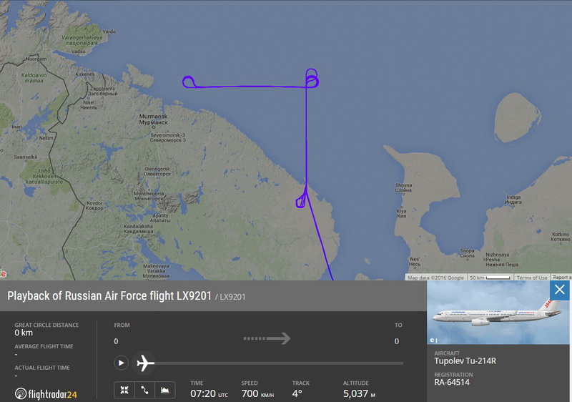This screenshot has height=402, width=572.
Task: Click the Report a map error link
Action: (x=561, y=278)
